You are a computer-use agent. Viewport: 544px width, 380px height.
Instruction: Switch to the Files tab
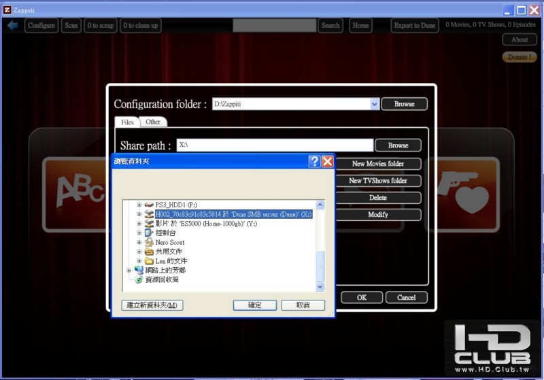point(127,122)
